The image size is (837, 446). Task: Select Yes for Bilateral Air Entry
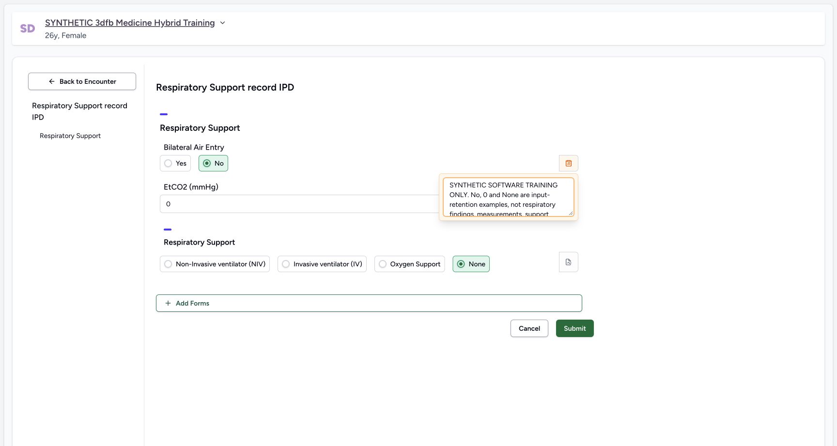(x=175, y=163)
